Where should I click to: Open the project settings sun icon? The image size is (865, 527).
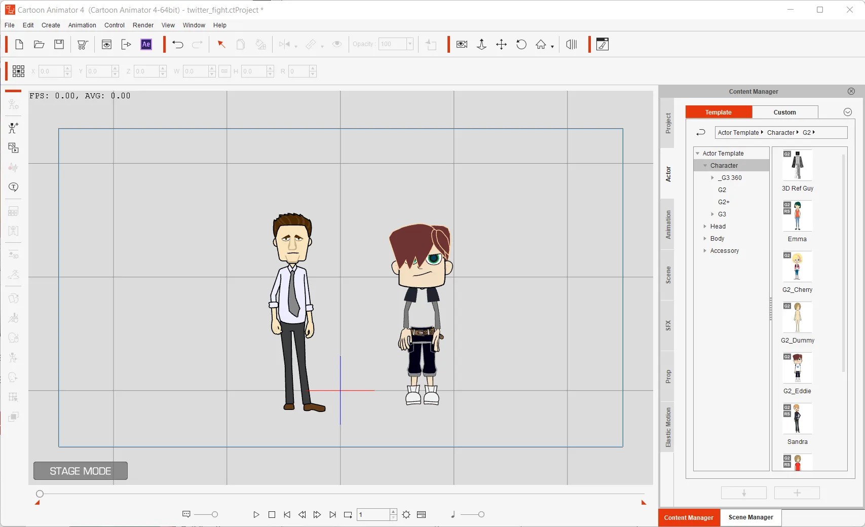tap(406, 515)
